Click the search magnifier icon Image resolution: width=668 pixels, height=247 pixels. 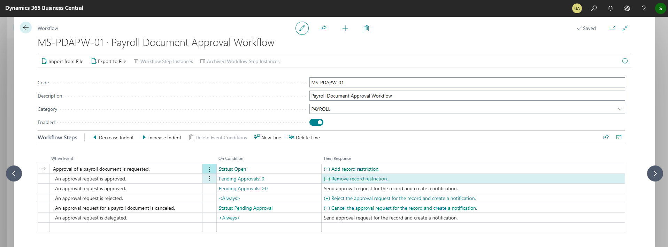594,8
